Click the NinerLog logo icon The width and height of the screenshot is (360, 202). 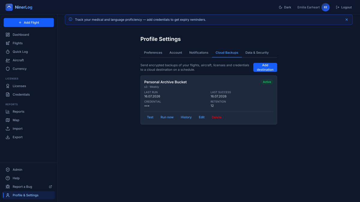(x=9, y=7)
